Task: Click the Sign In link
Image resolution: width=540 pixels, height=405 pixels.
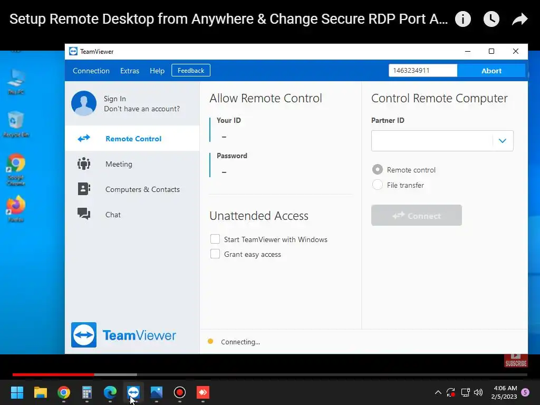Action: 114,99
